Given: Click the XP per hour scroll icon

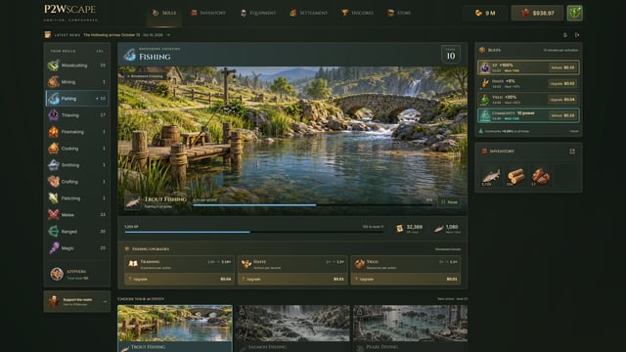Looking at the screenshot, I should tap(399, 228).
